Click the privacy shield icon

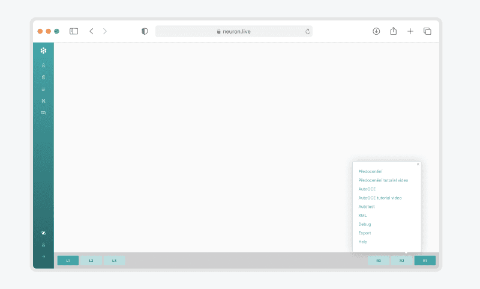[x=145, y=31]
